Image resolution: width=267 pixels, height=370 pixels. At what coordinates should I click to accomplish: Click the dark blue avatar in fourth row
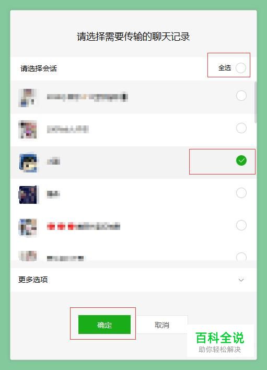pyautogui.click(x=28, y=195)
